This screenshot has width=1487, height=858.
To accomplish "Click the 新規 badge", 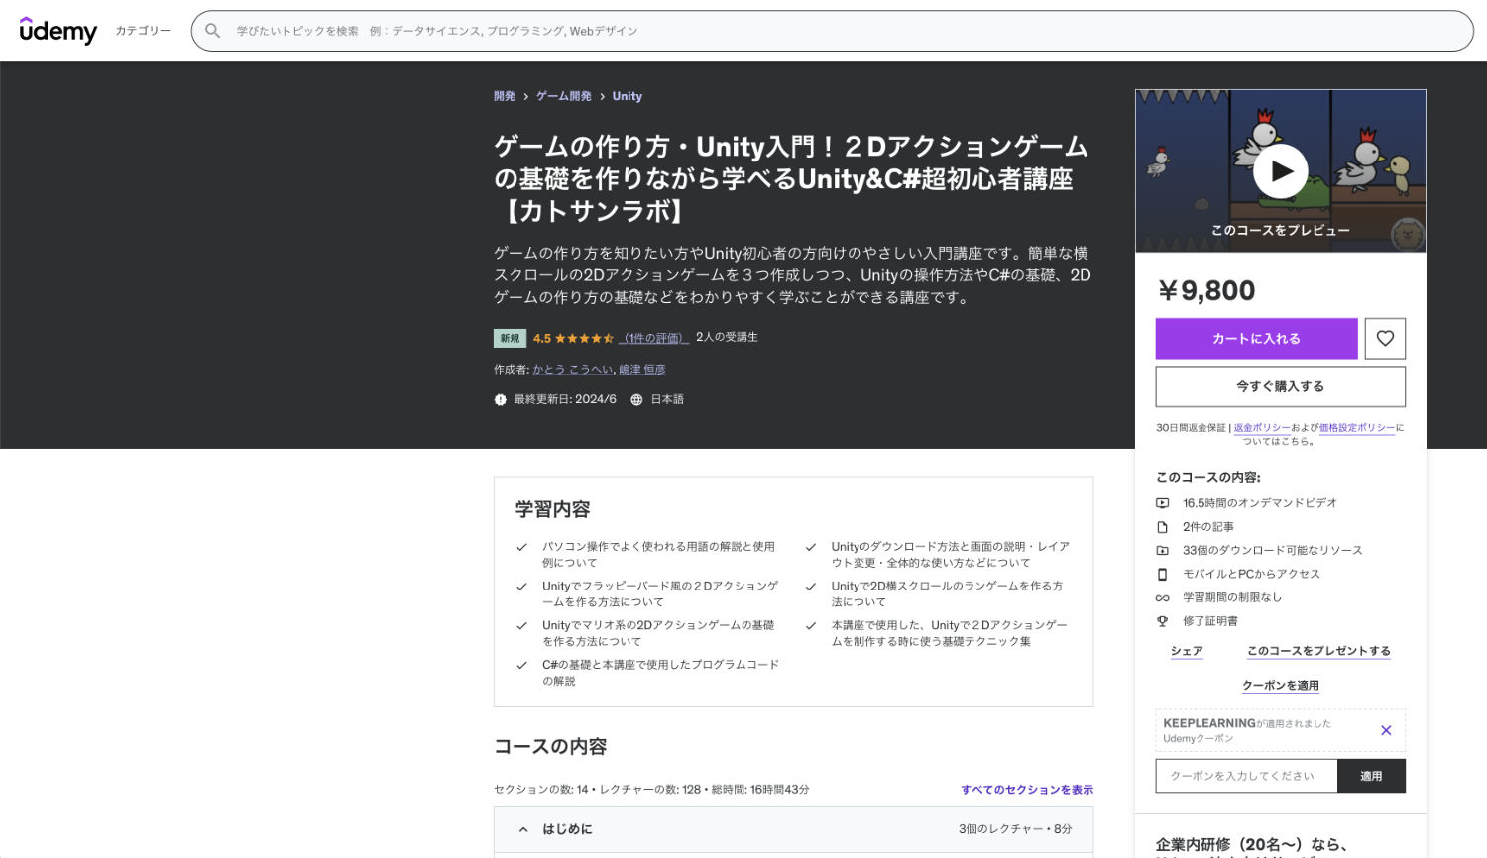I will [510, 338].
